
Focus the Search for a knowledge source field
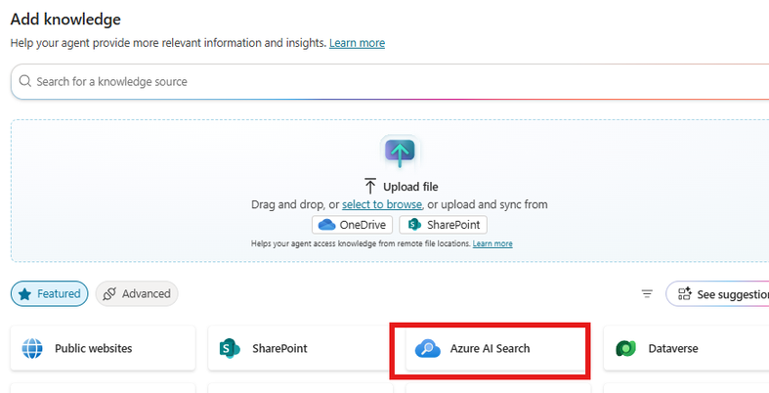pyautogui.click(x=390, y=81)
